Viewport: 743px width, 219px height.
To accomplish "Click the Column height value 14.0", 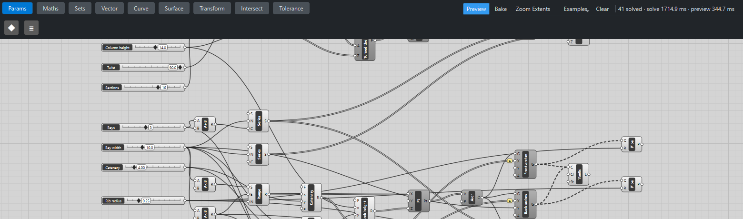I will [x=162, y=48].
